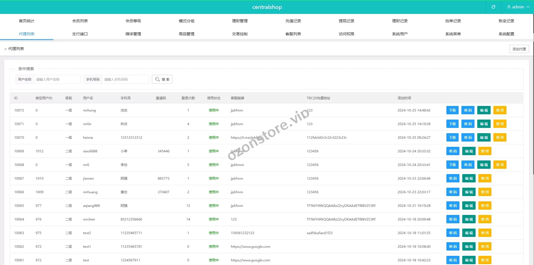The width and height of the screenshot is (534, 265).
Task: Click the 添加代理 button
Action: [519, 49]
